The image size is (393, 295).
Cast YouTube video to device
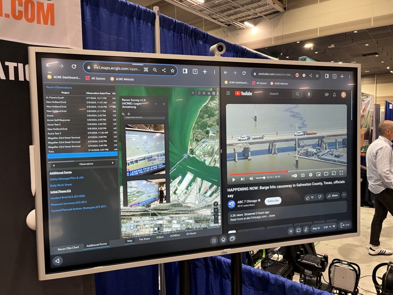(334, 173)
